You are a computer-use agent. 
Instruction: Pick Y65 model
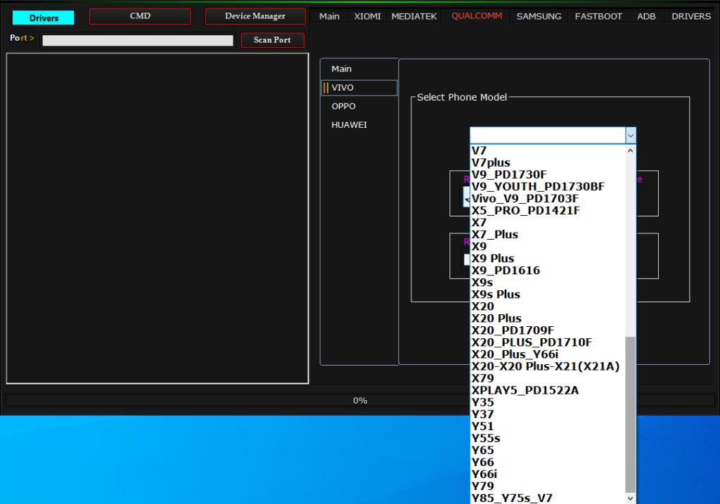coord(548,450)
